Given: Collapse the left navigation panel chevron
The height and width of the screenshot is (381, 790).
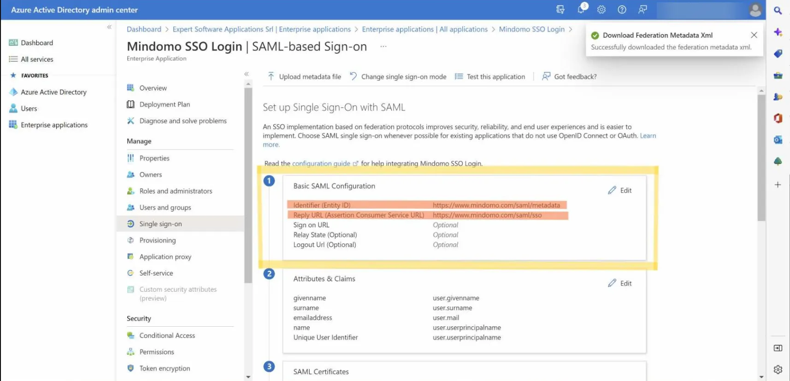Looking at the screenshot, I should point(109,27).
